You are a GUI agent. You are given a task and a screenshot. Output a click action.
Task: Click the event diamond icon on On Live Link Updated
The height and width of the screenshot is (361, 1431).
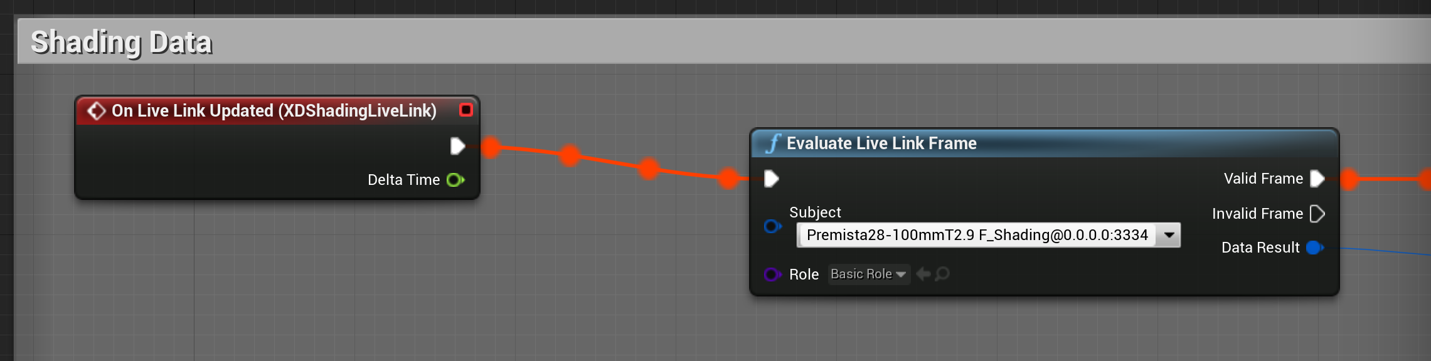[96, 111]
